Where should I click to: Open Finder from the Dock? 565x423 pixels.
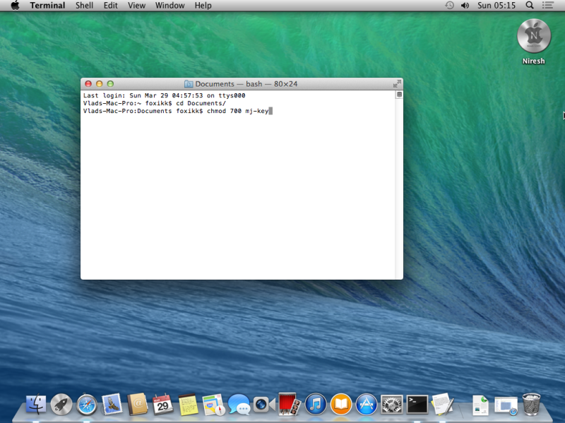[x=36, y=404]
